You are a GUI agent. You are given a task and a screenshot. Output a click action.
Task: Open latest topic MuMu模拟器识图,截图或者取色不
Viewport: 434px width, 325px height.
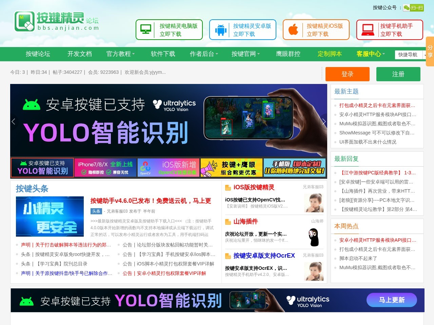377,124
